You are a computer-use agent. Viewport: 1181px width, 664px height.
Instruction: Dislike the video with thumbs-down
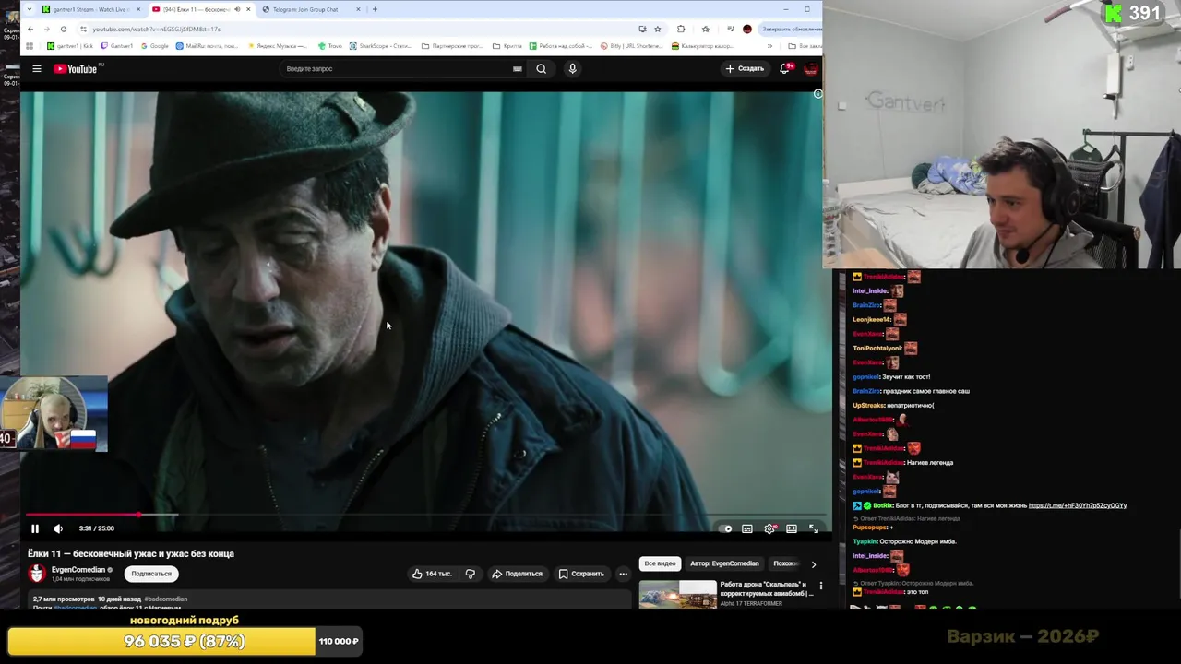point(471,574)
